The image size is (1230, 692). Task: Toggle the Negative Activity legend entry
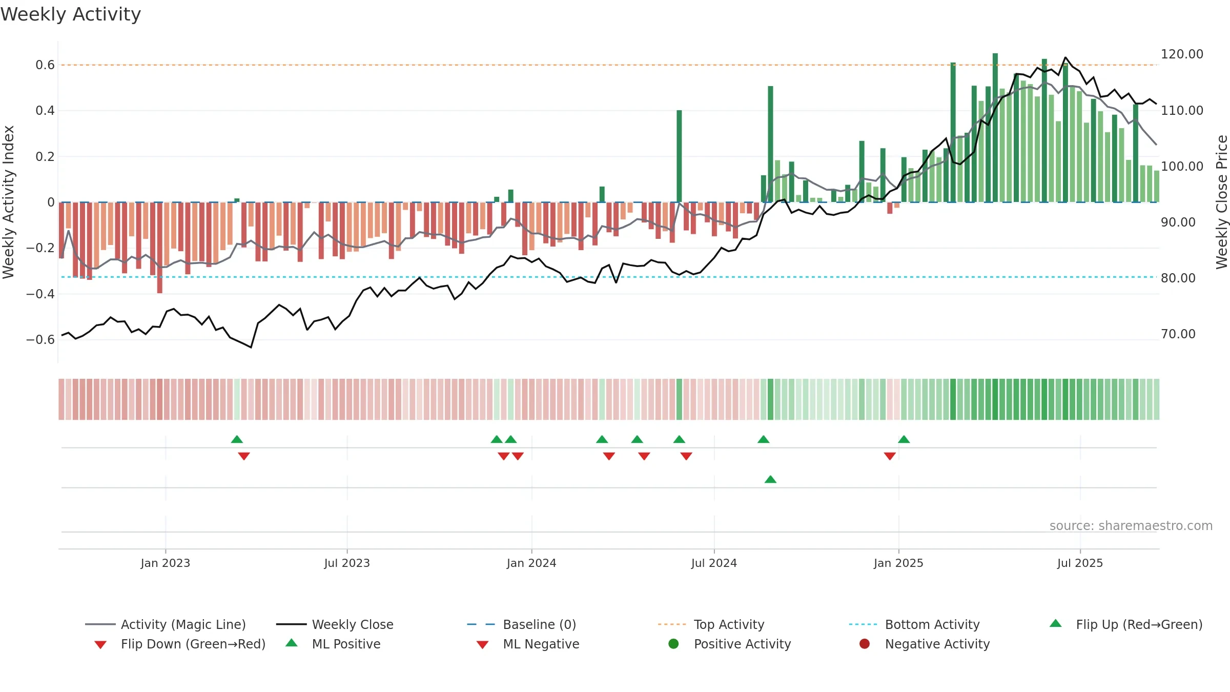pos(925,644)
